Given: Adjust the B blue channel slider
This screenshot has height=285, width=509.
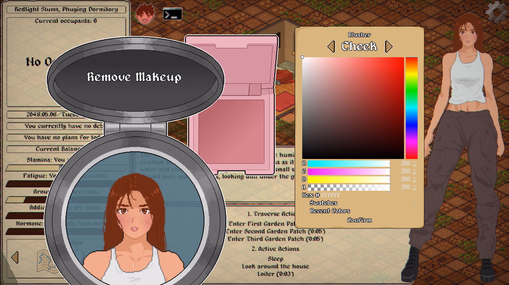Looking at the screenshot, I should [x=349, y=179].
